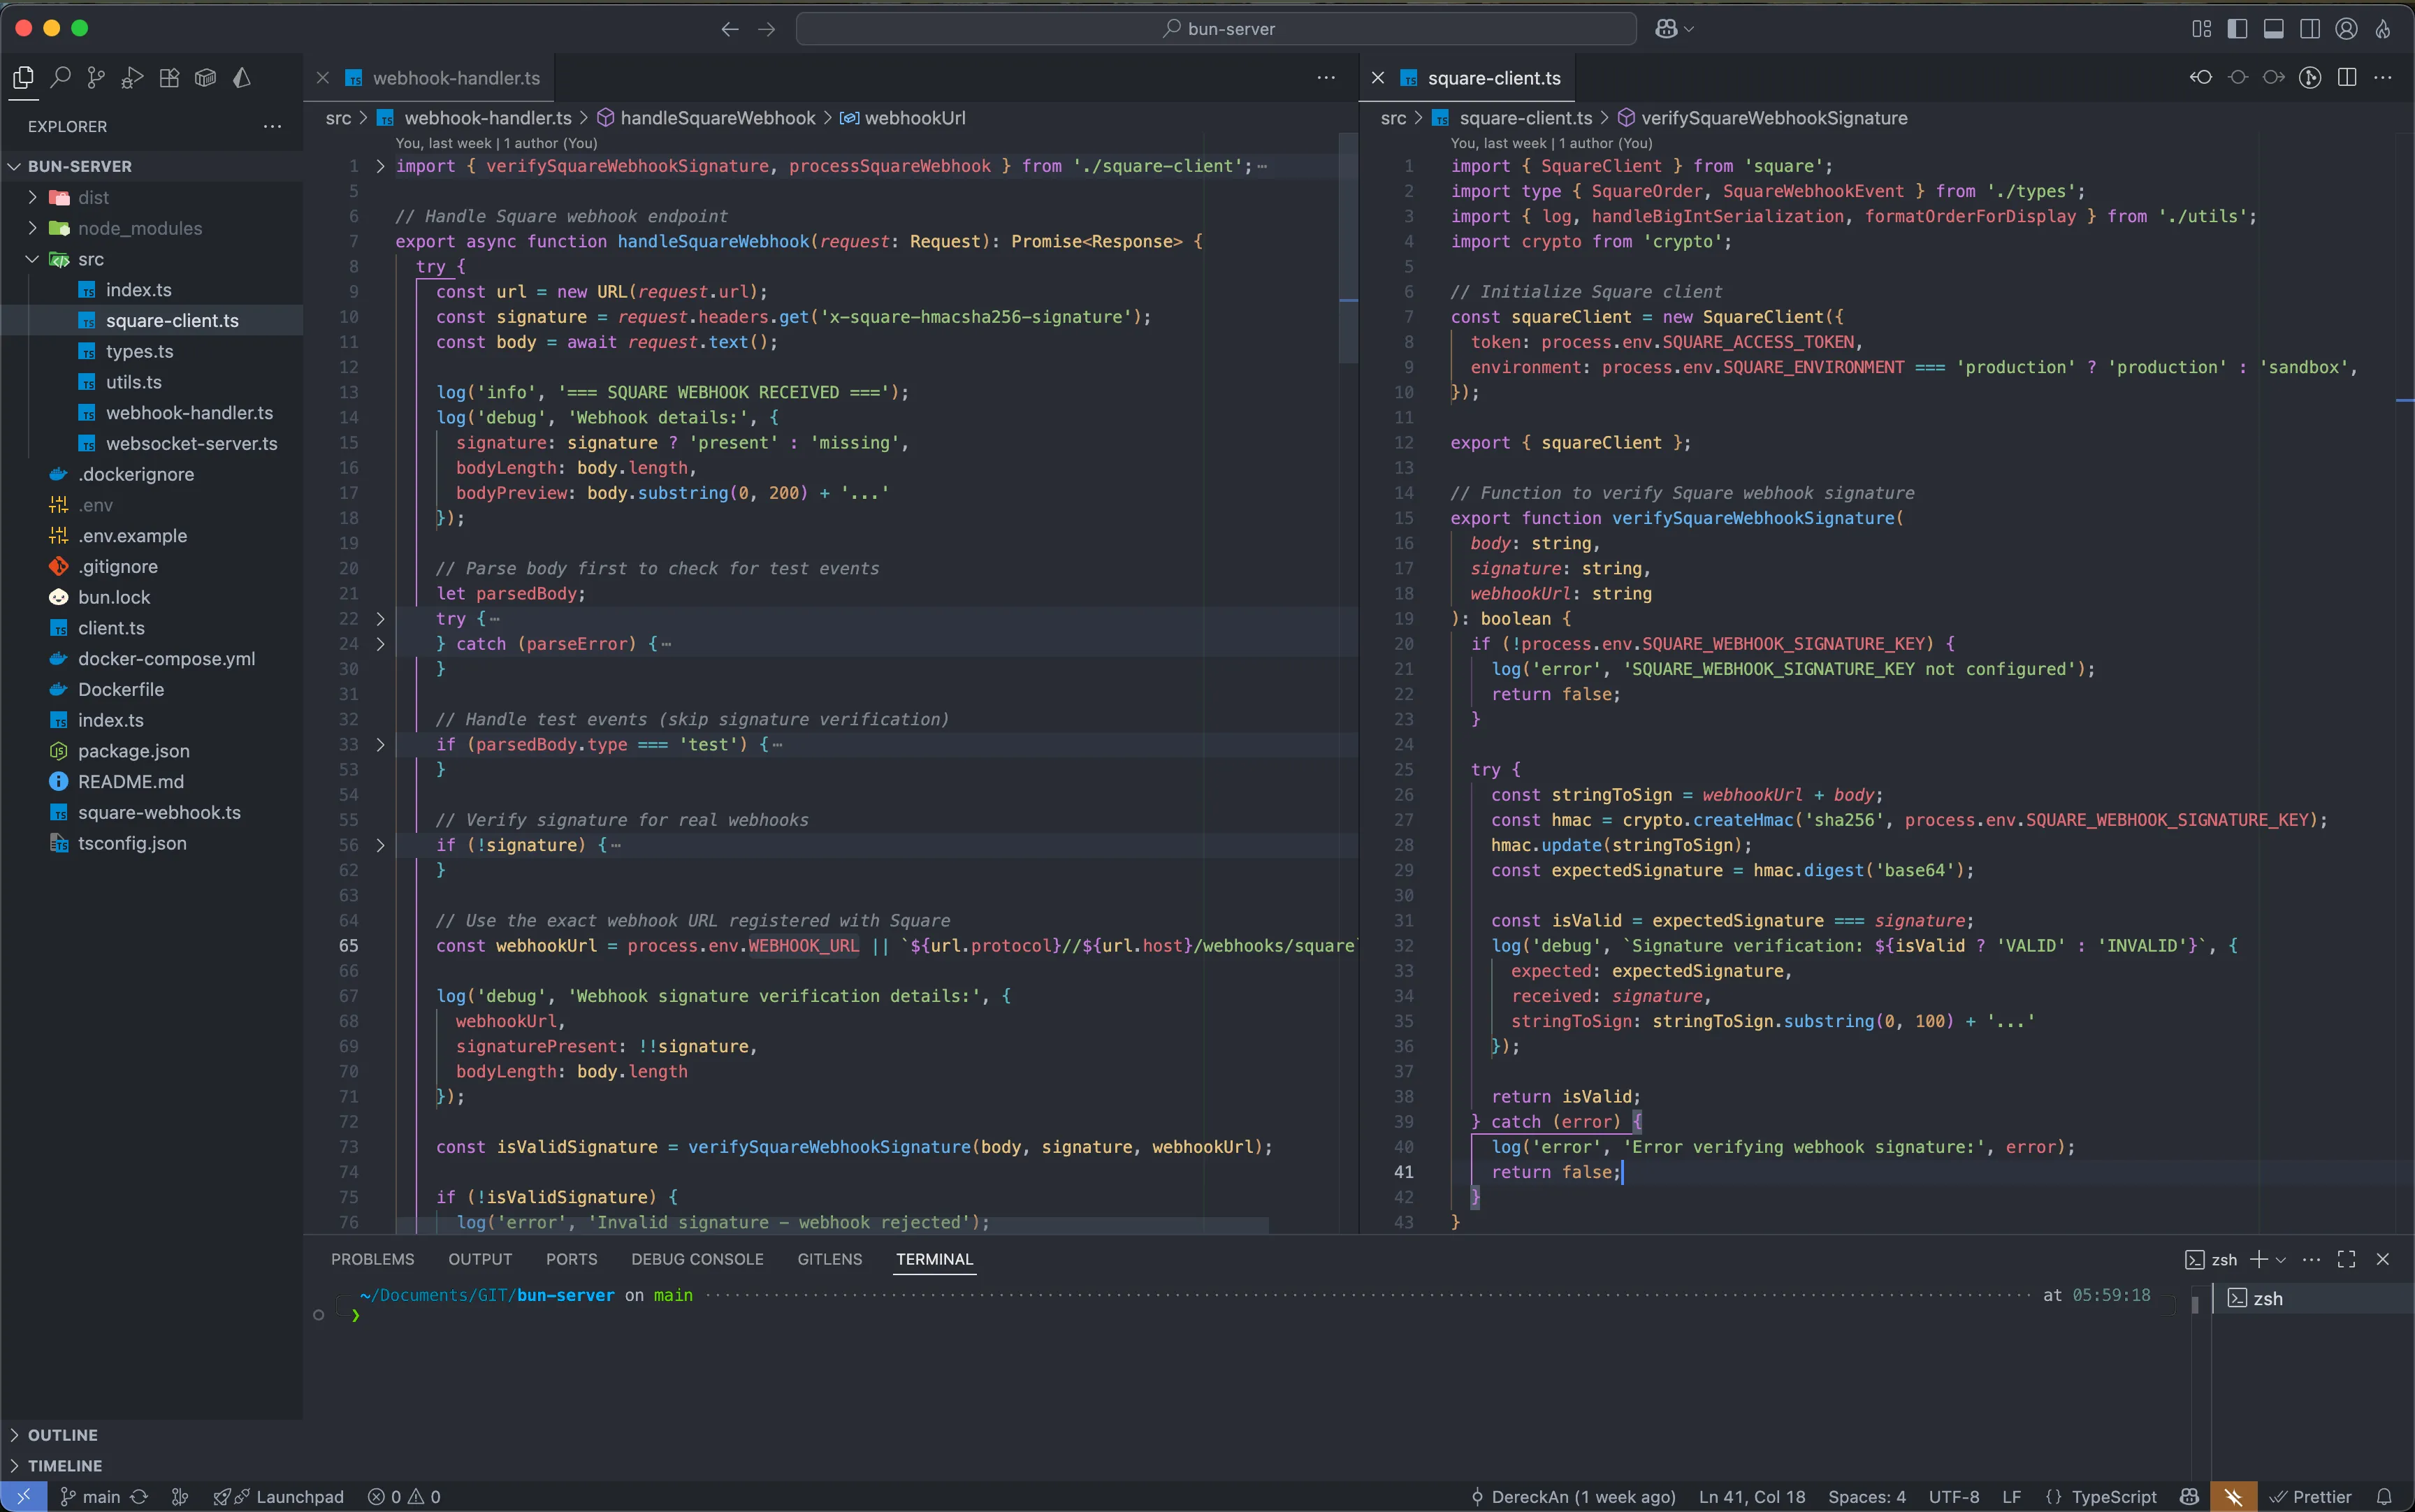
Task: Collapse the BUN-SERVER root section
Action: (x=152, y=166)
